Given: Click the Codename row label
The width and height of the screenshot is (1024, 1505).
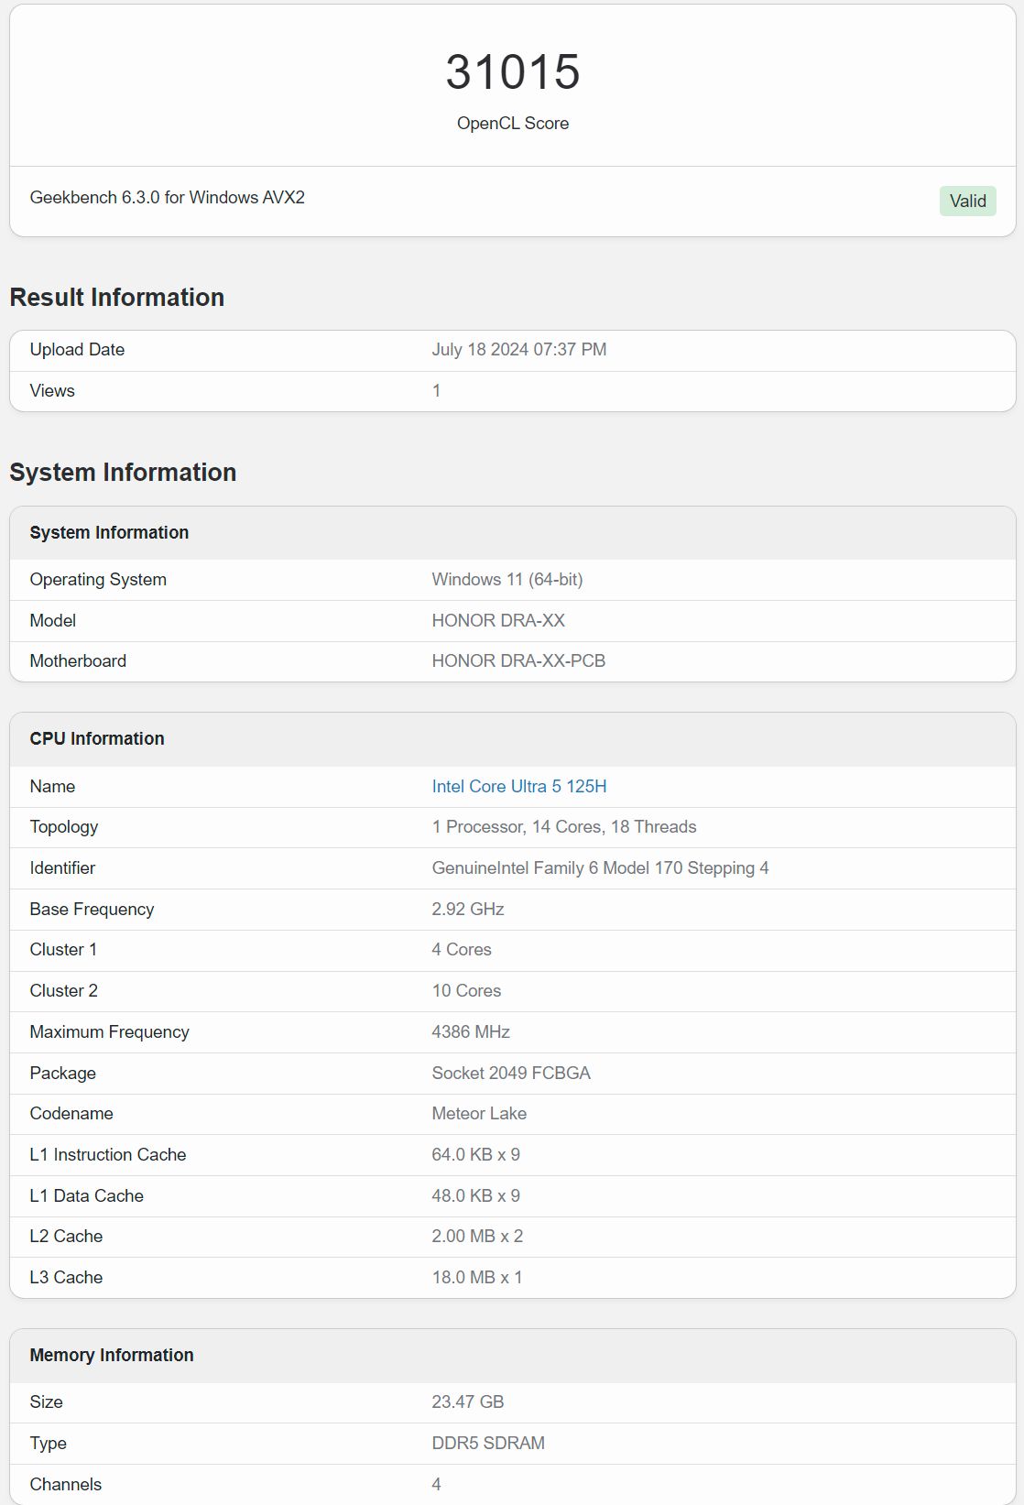Looking at the screenshot, I should 71,1113.
